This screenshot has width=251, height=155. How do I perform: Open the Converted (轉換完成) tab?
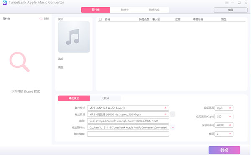[x=154, y=10]
